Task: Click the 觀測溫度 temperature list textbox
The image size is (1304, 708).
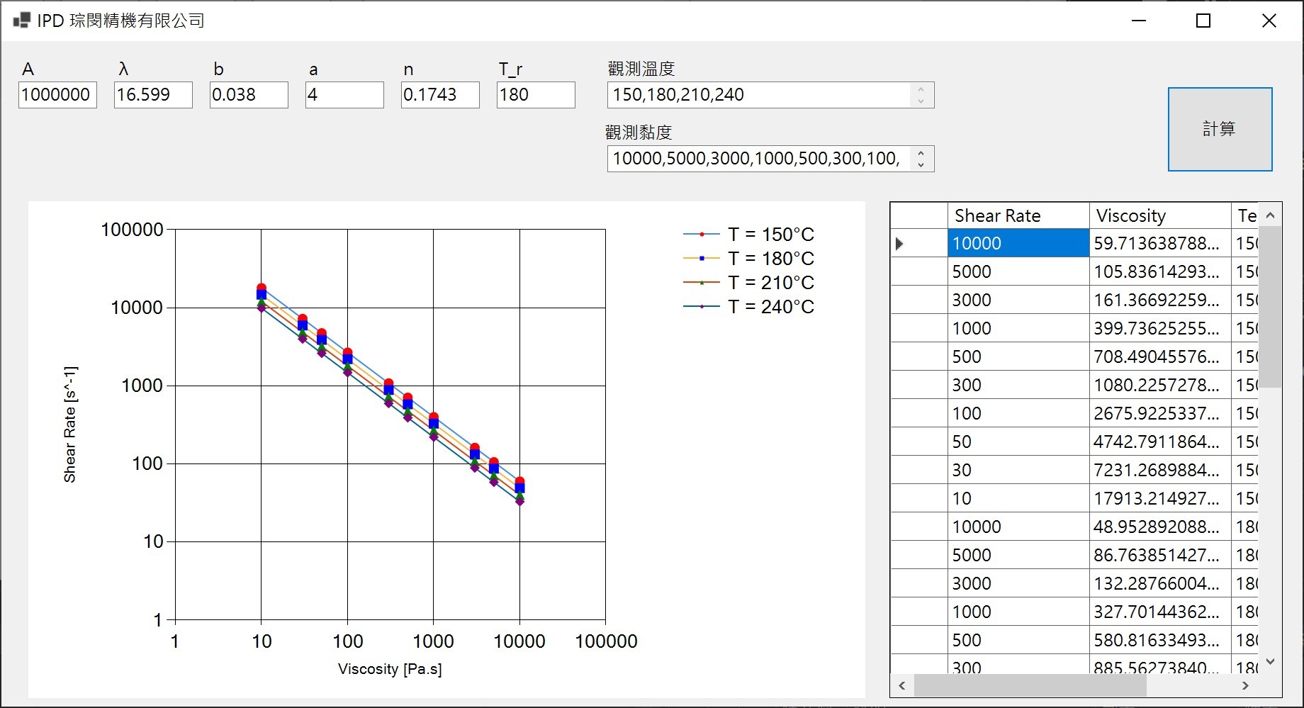Action: coord(758,95)
